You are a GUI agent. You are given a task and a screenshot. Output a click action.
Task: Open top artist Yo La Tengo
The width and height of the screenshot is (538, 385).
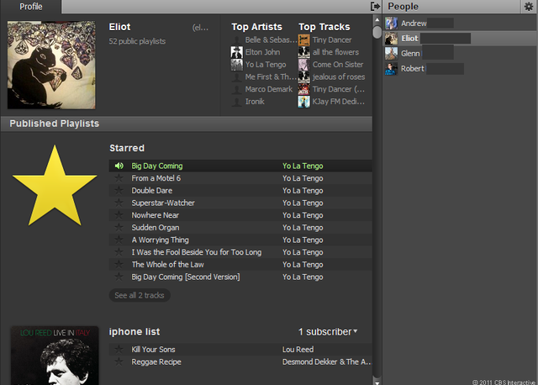click(x=266, y=65)
